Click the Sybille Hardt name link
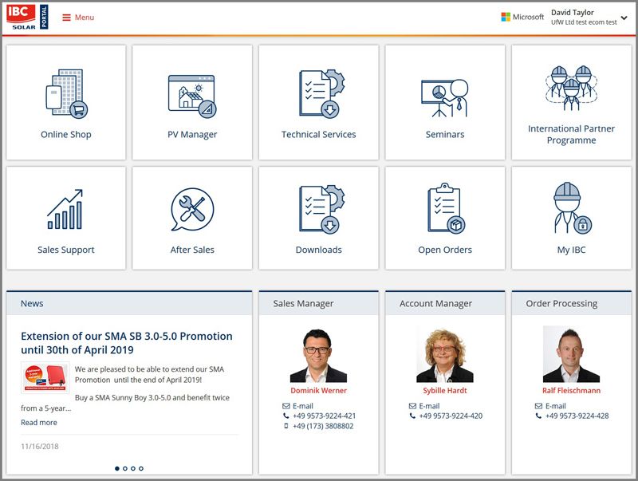 click(445, 391)
